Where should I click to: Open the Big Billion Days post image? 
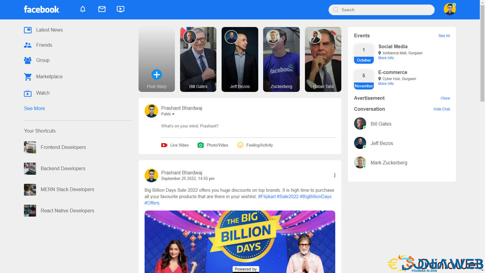240,242
